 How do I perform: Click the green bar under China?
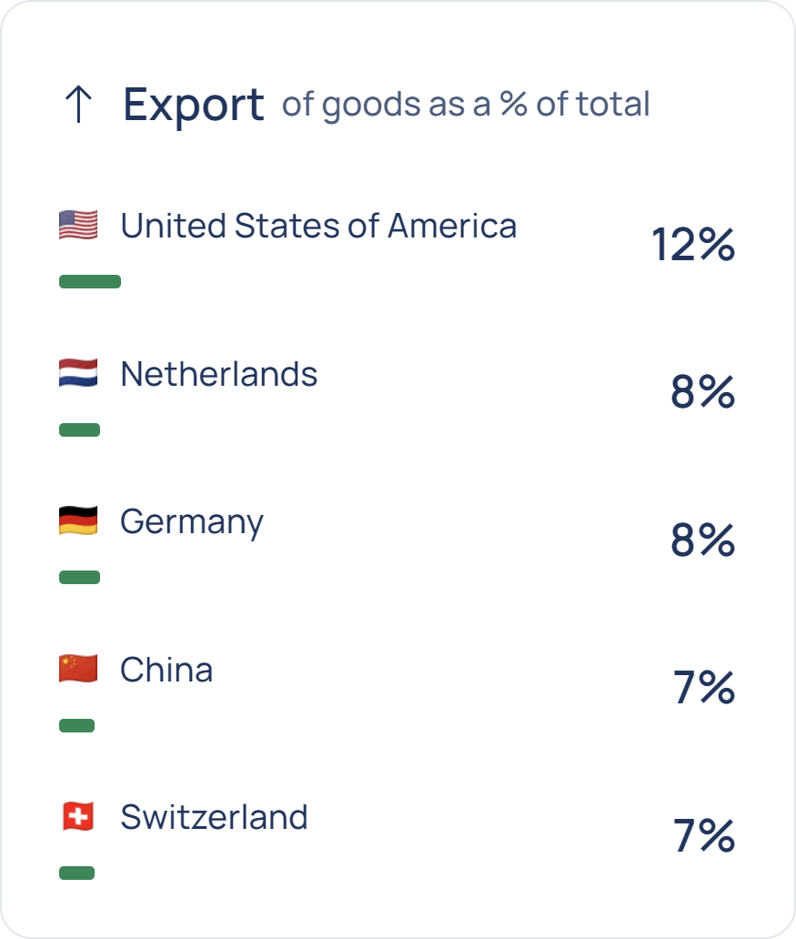(x=77, y=725)
